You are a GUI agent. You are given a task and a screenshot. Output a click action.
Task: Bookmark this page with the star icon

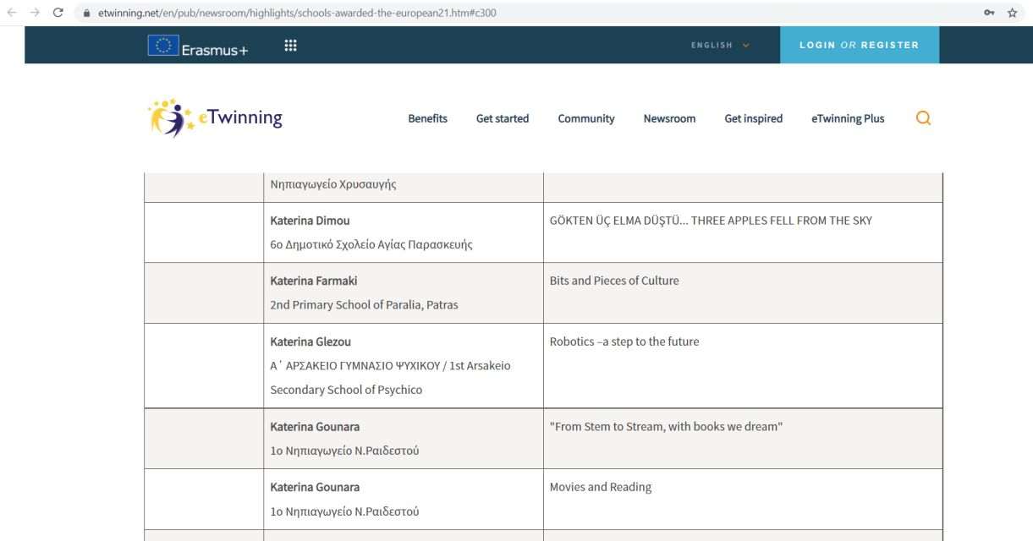click(1013, 11)
